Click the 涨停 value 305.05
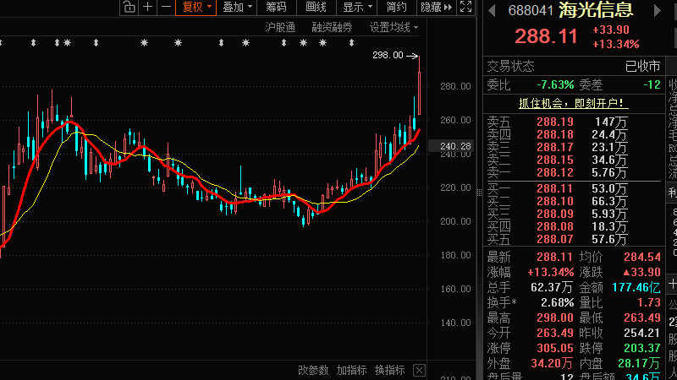Viewport: 677px width, 380px height. click(555, 348)
